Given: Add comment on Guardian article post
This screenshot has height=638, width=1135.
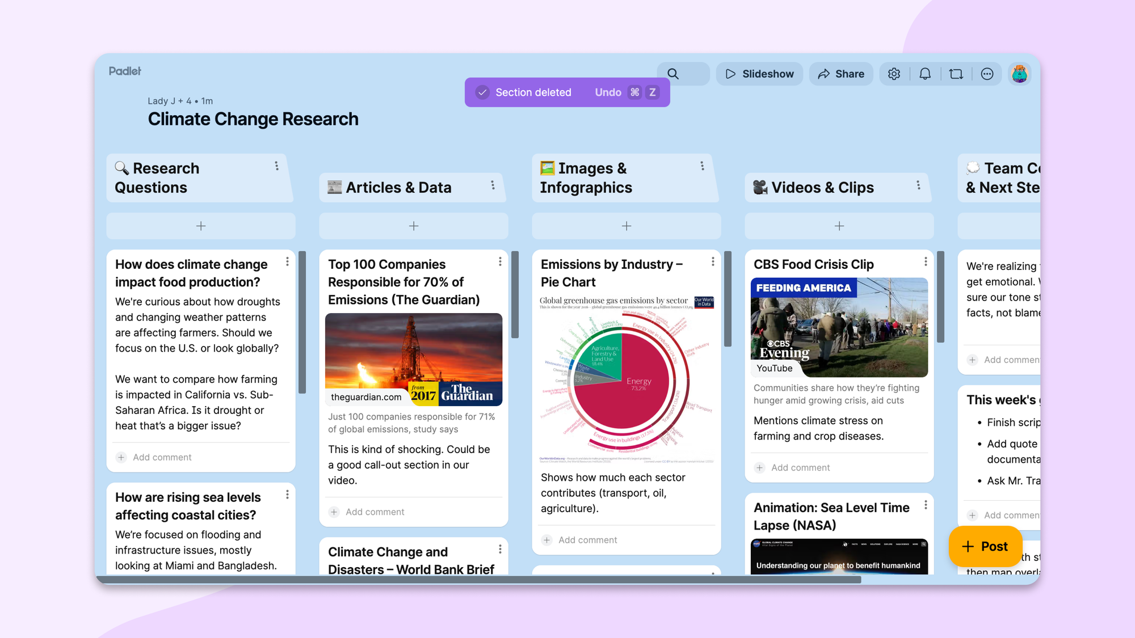Looking at the screenshot, I should (x=375, y=512).
